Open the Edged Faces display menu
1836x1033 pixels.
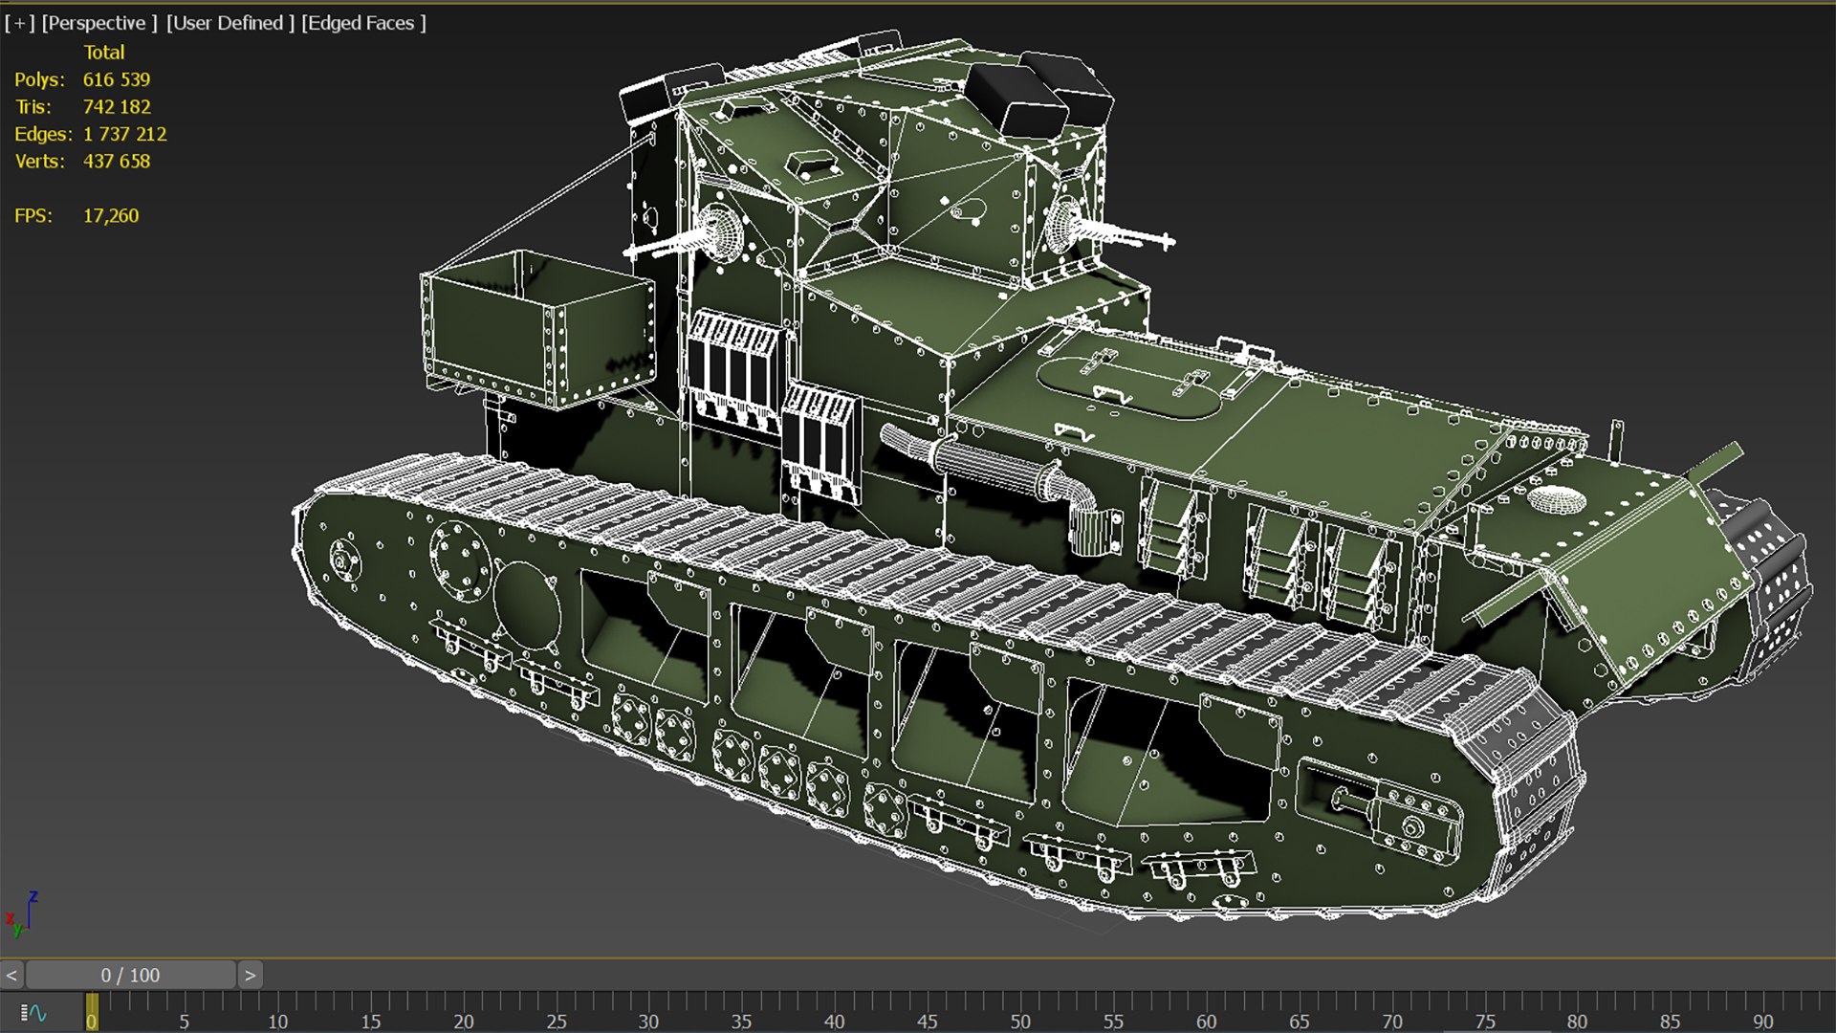click(363, 23)
